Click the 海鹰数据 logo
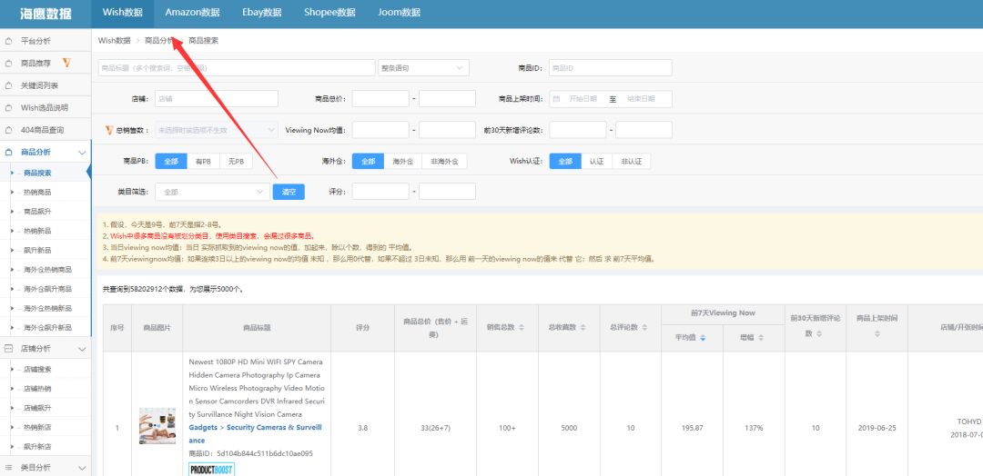Image resolution: width=983 pixels, height=476 pixels. point(46,14)
